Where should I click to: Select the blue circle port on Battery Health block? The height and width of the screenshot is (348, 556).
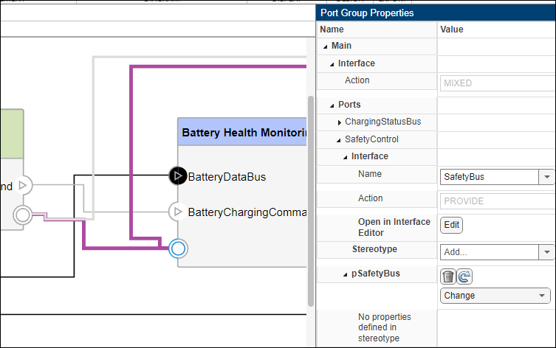[177, 248]
